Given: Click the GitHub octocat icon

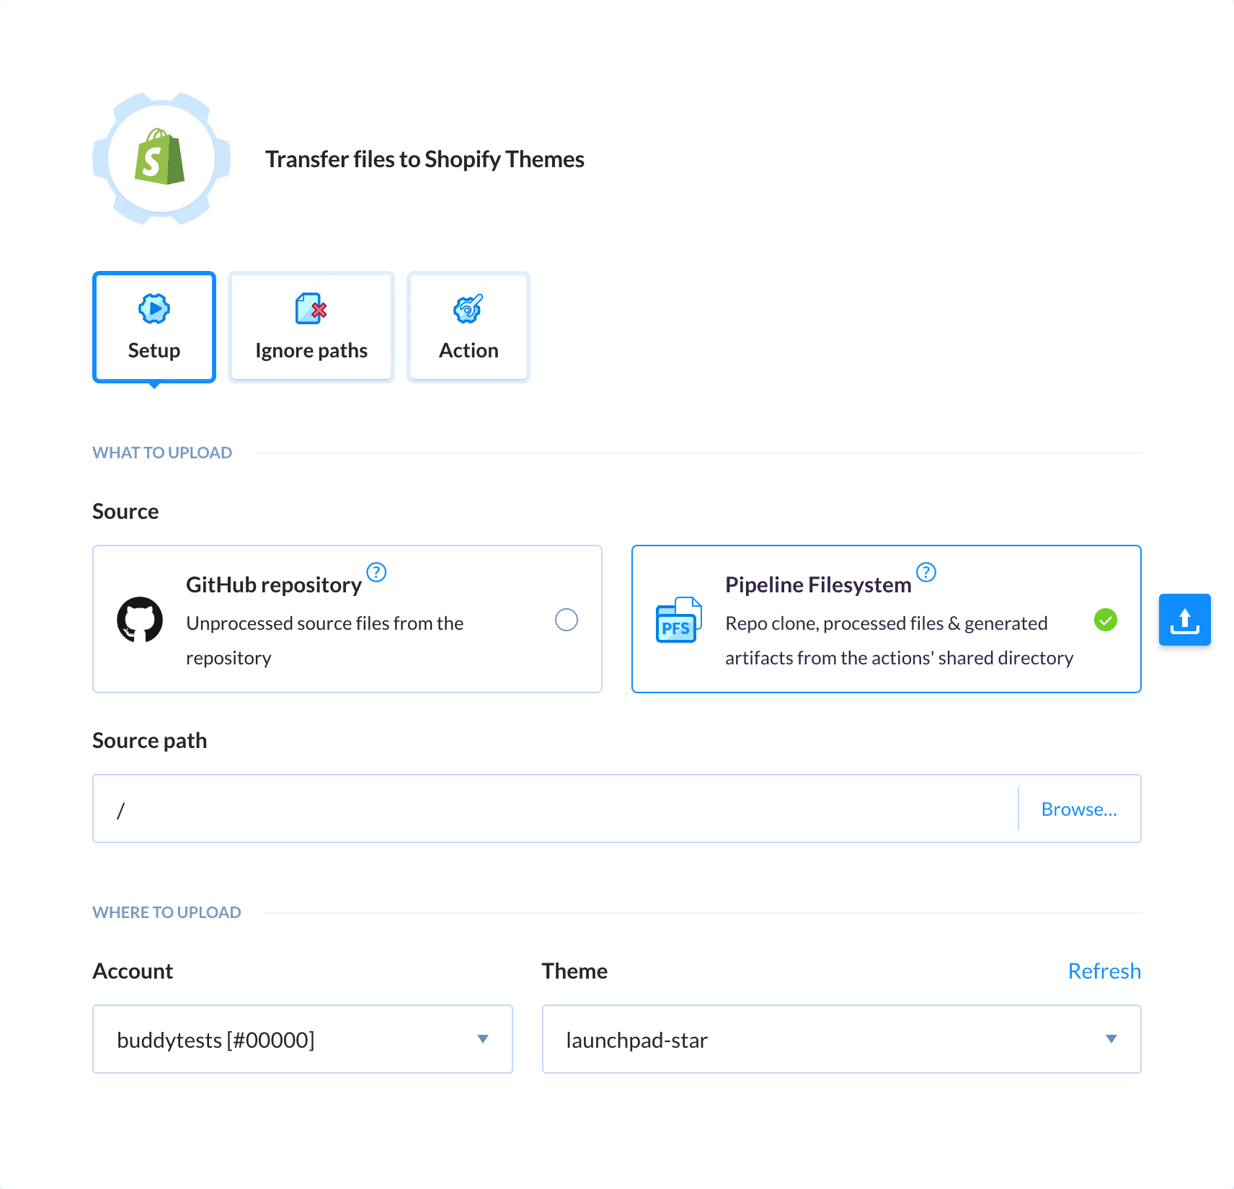Looking at the screenshot, I should 141,619.
